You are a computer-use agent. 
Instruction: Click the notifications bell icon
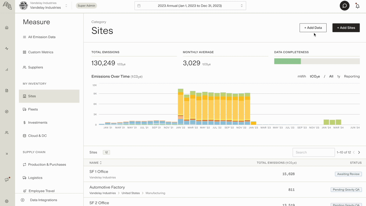point(357,6)
